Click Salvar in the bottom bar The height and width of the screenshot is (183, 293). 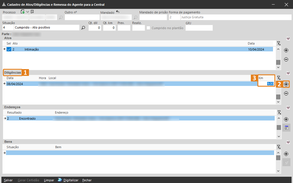point(8,180)
